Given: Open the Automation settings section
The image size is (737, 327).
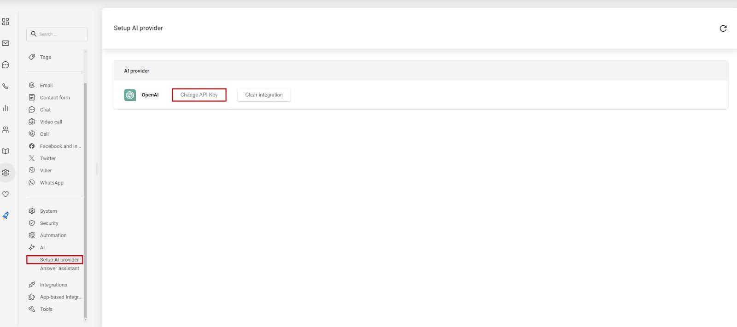Looking at the screenshot, I should (54, 235).
